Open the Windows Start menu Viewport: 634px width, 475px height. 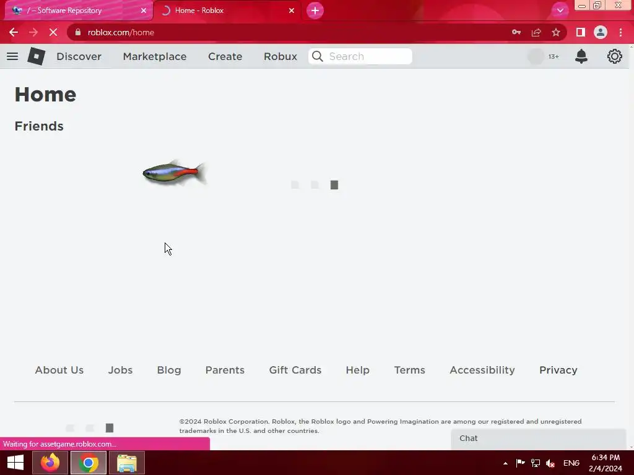click(15, 463)
